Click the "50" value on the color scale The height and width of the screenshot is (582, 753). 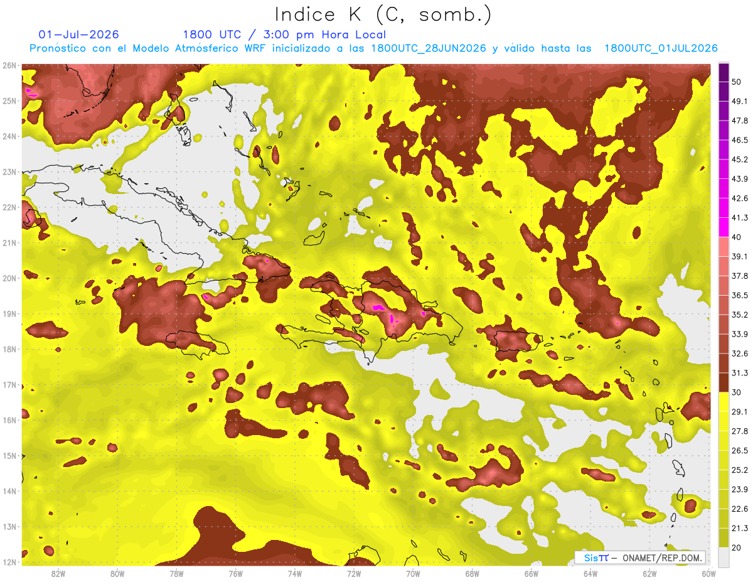pyautogui.click(x=737, y=82)
